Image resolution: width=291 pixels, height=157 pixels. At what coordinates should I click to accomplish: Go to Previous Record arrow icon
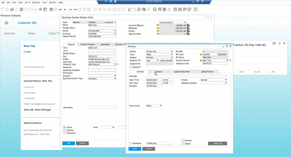click(x=65, y=10)
